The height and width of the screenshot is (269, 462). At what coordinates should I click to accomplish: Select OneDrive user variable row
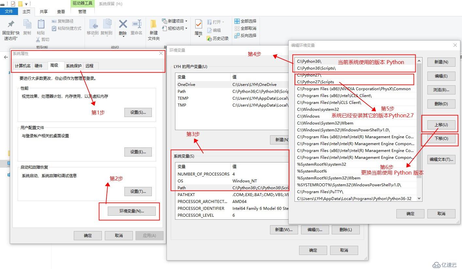pos(232,84)
